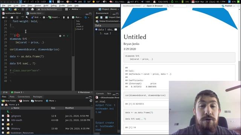This screenshot has width=241, height=135.
Task: Run all chunks above icon on line 27
Action: (x=64, y=36)
